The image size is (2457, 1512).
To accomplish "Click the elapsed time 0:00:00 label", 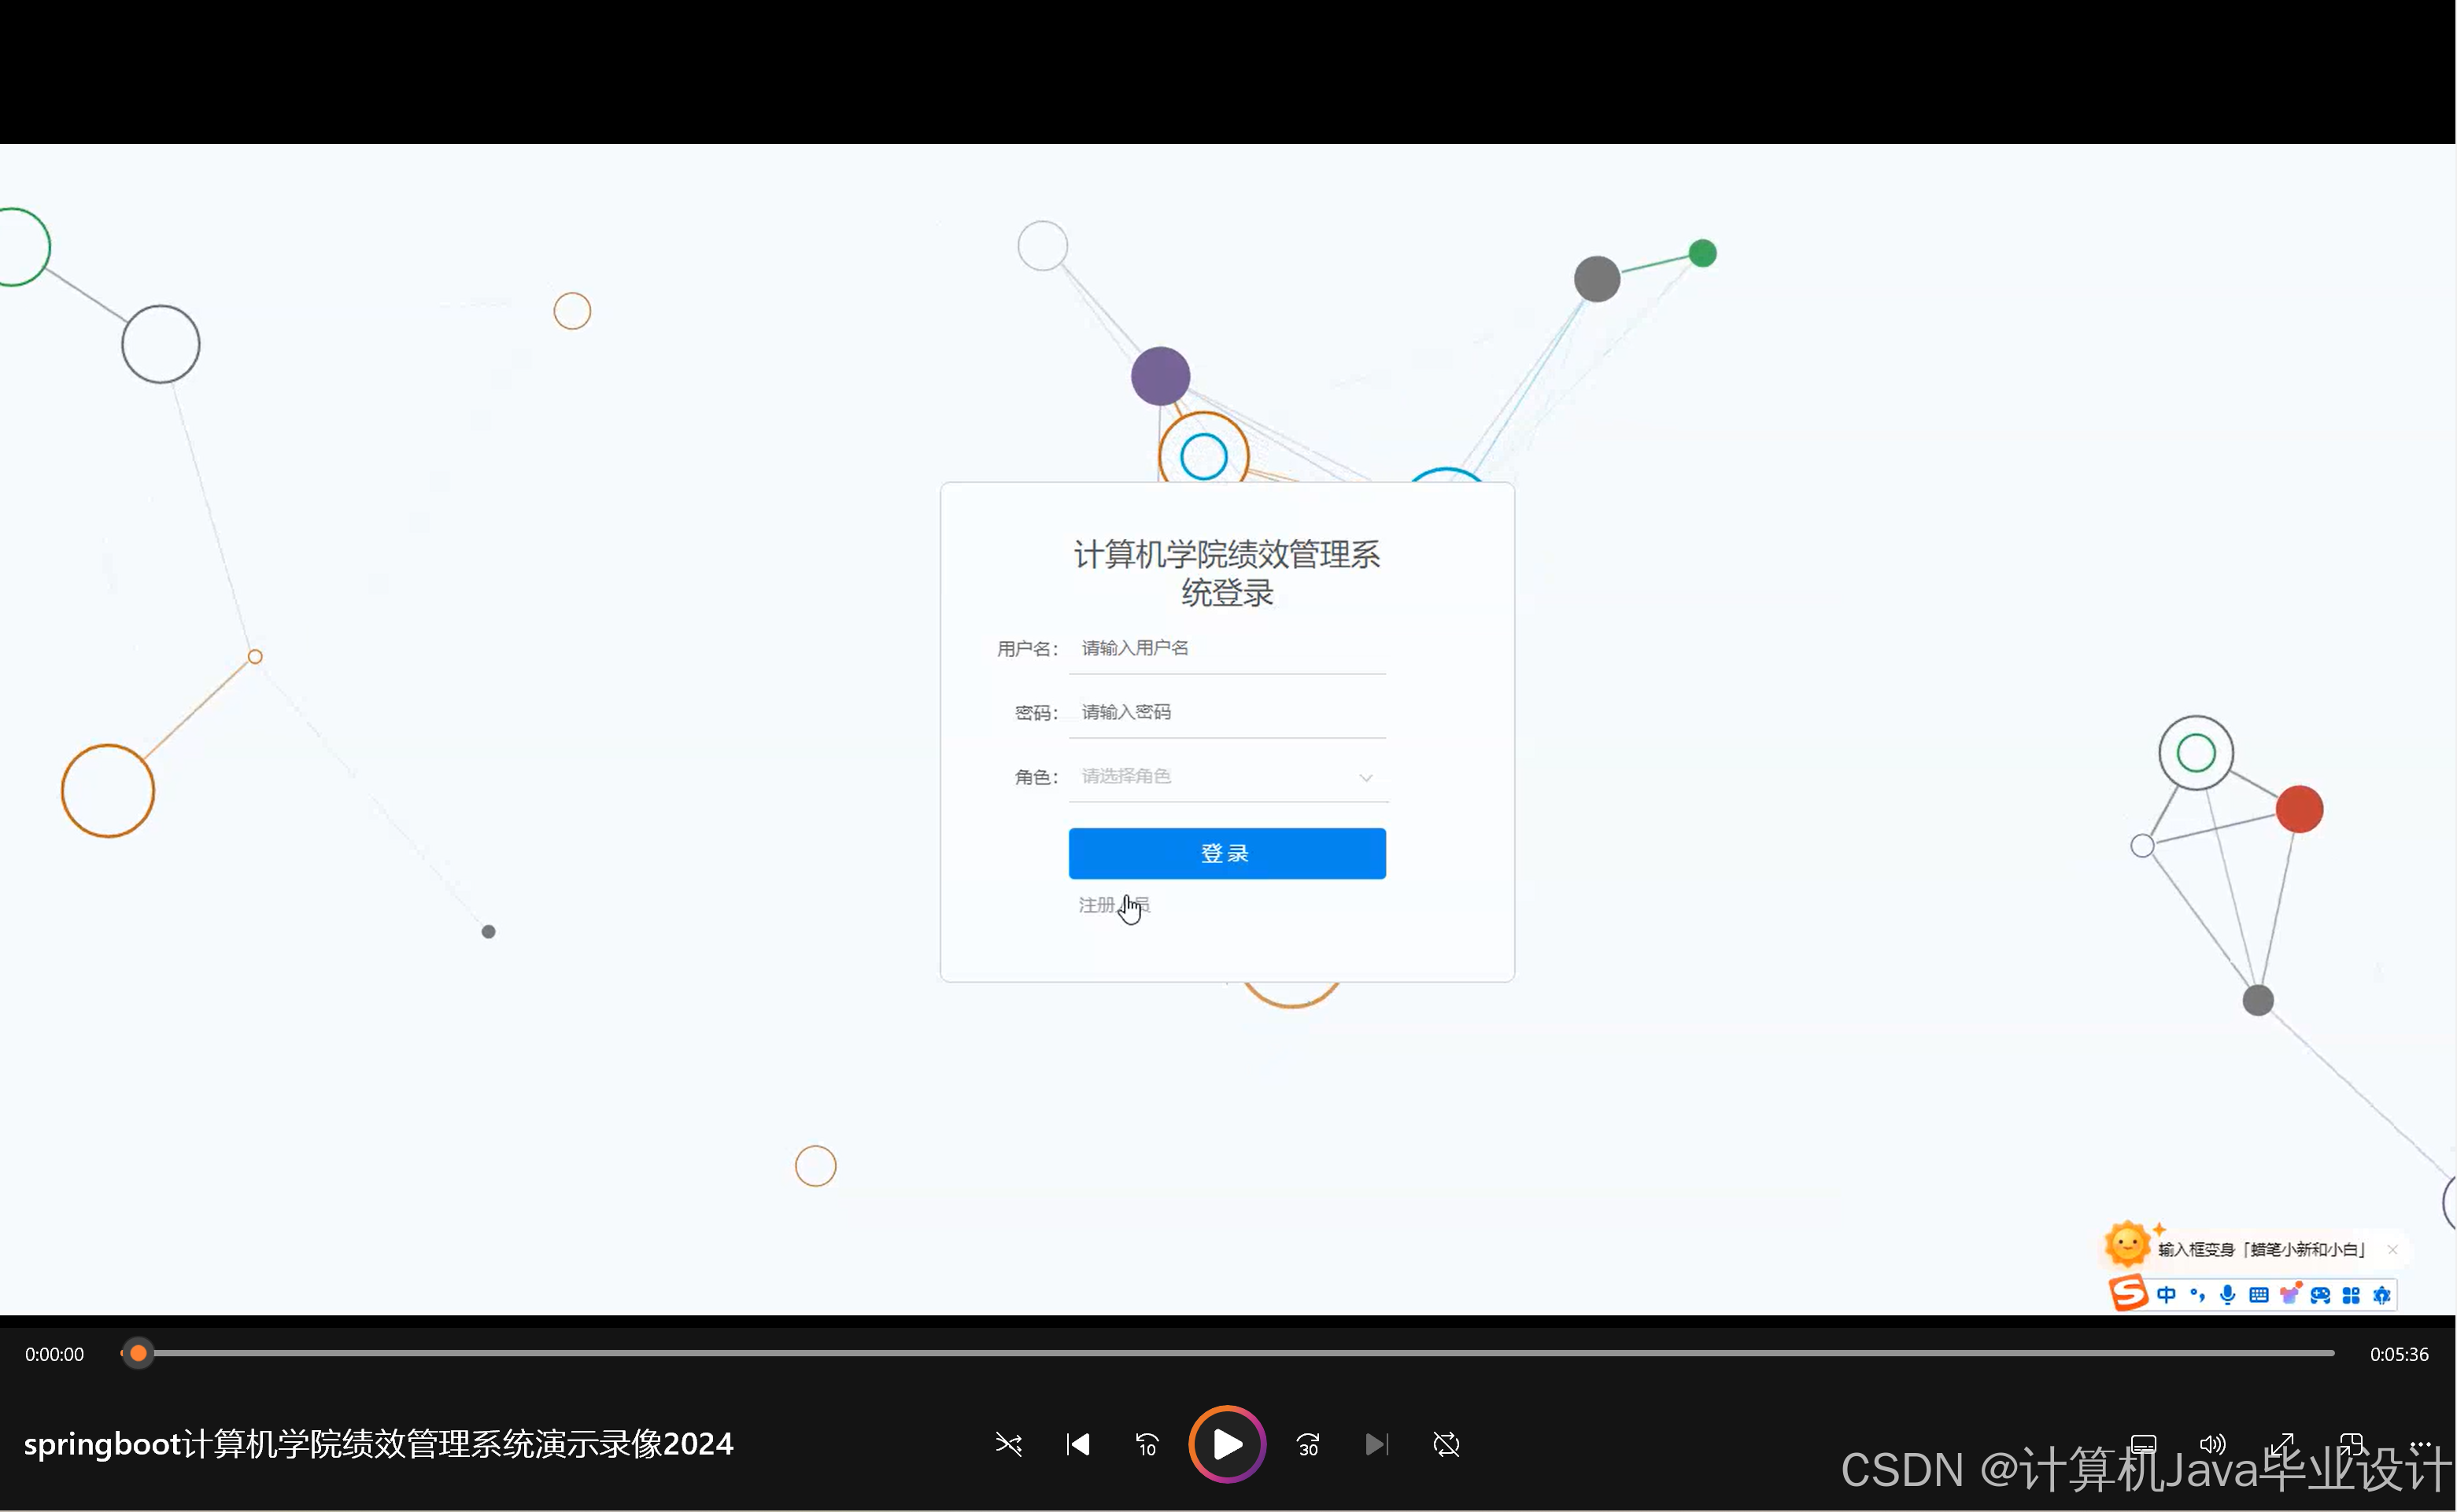I will point(55,1354).
